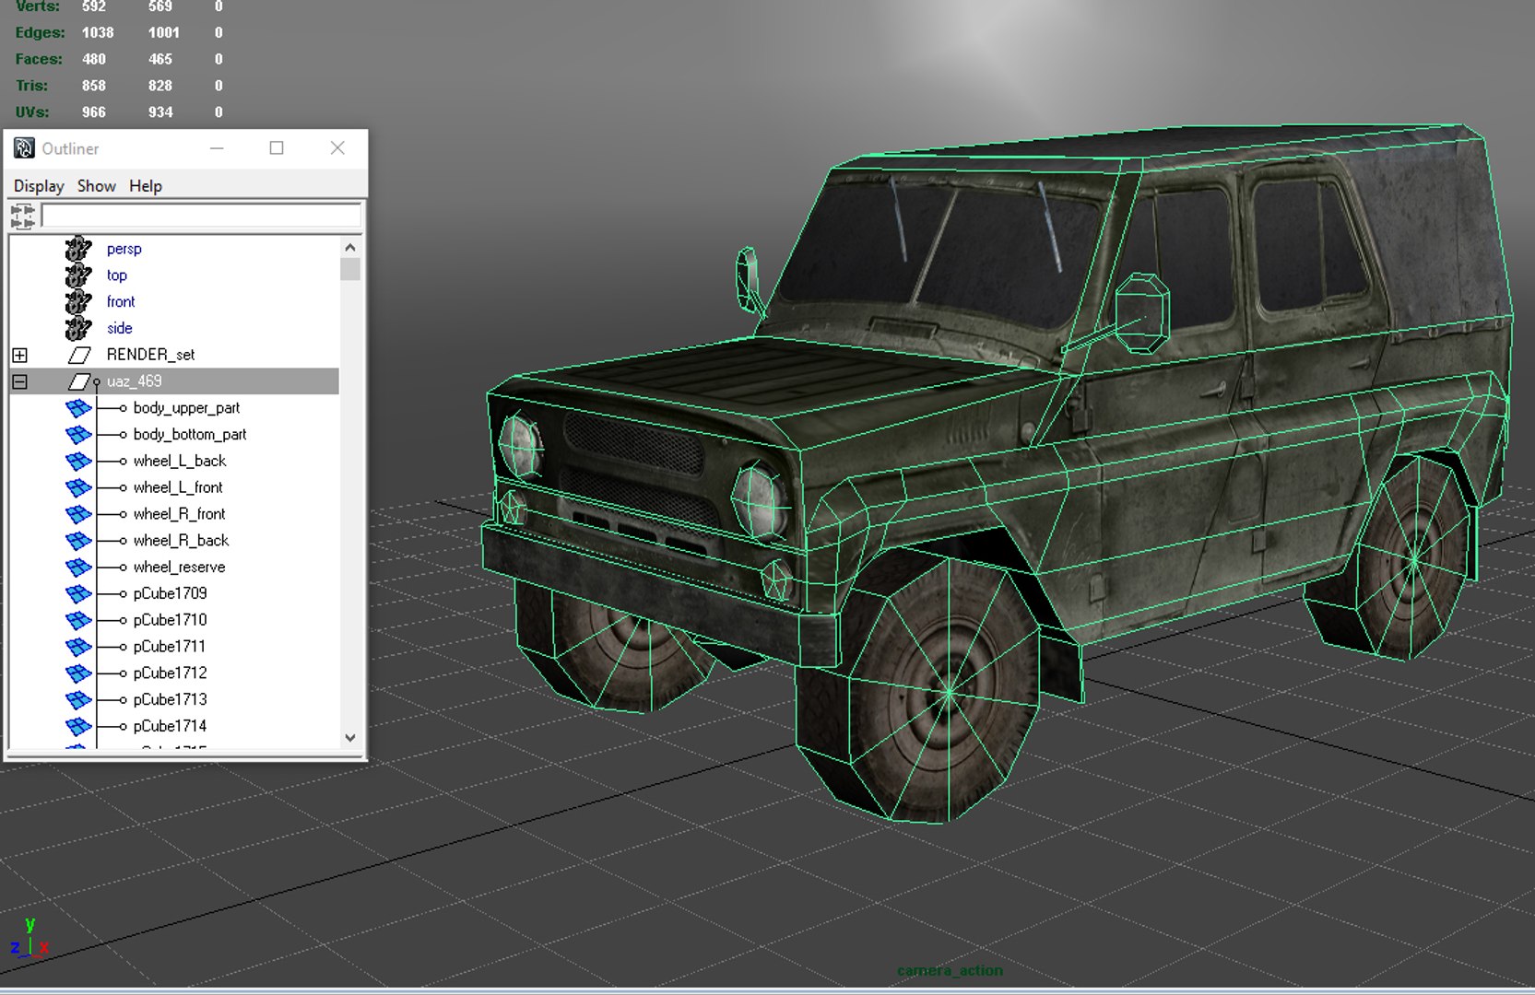Click the persp camera icon
This screenshot has height=995, width=1535.
coord(78,249)
